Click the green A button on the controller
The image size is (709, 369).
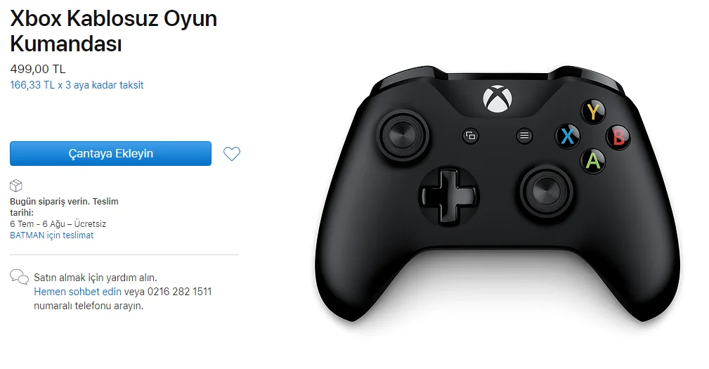[593, 161]
